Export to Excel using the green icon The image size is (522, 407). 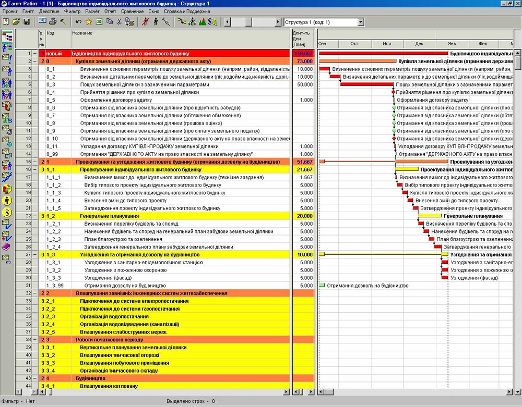[99, 22]
